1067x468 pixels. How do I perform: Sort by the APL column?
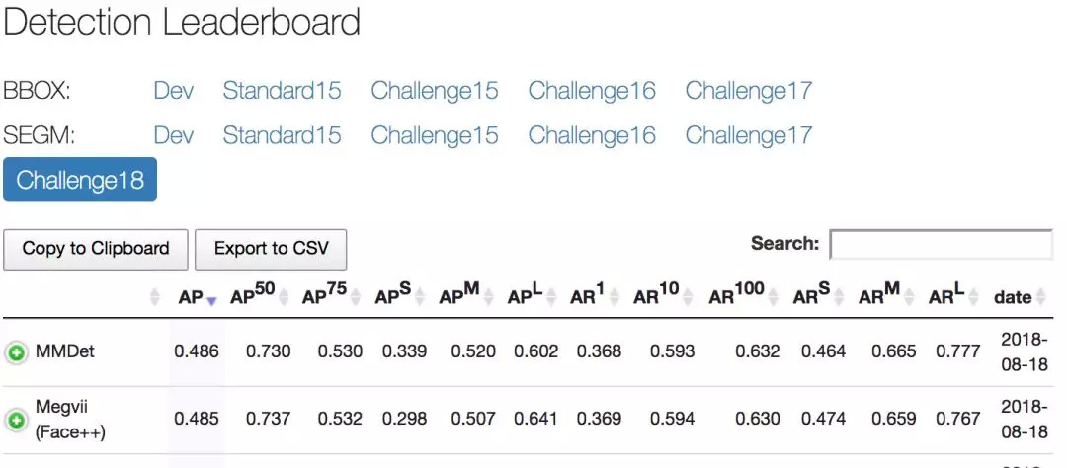point(528,296)
